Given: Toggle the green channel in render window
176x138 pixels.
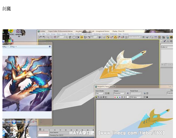Looking at the screenshot, I should tap(118, 97).
